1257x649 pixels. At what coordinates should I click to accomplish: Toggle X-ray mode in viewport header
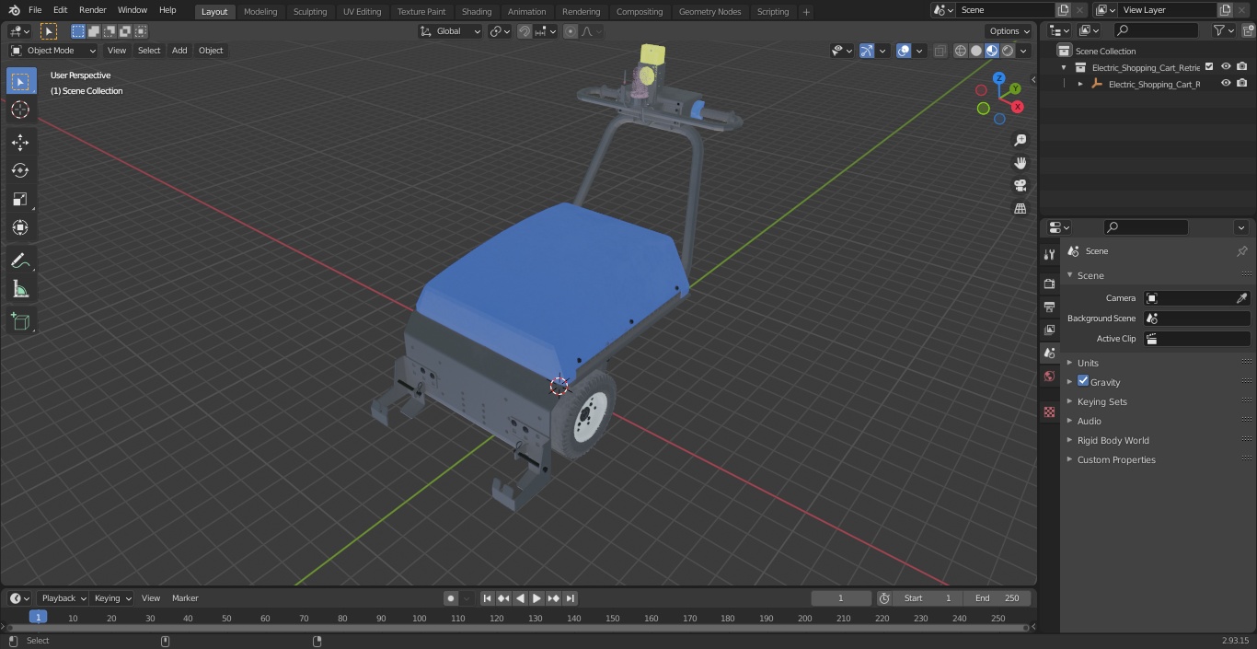940,51
